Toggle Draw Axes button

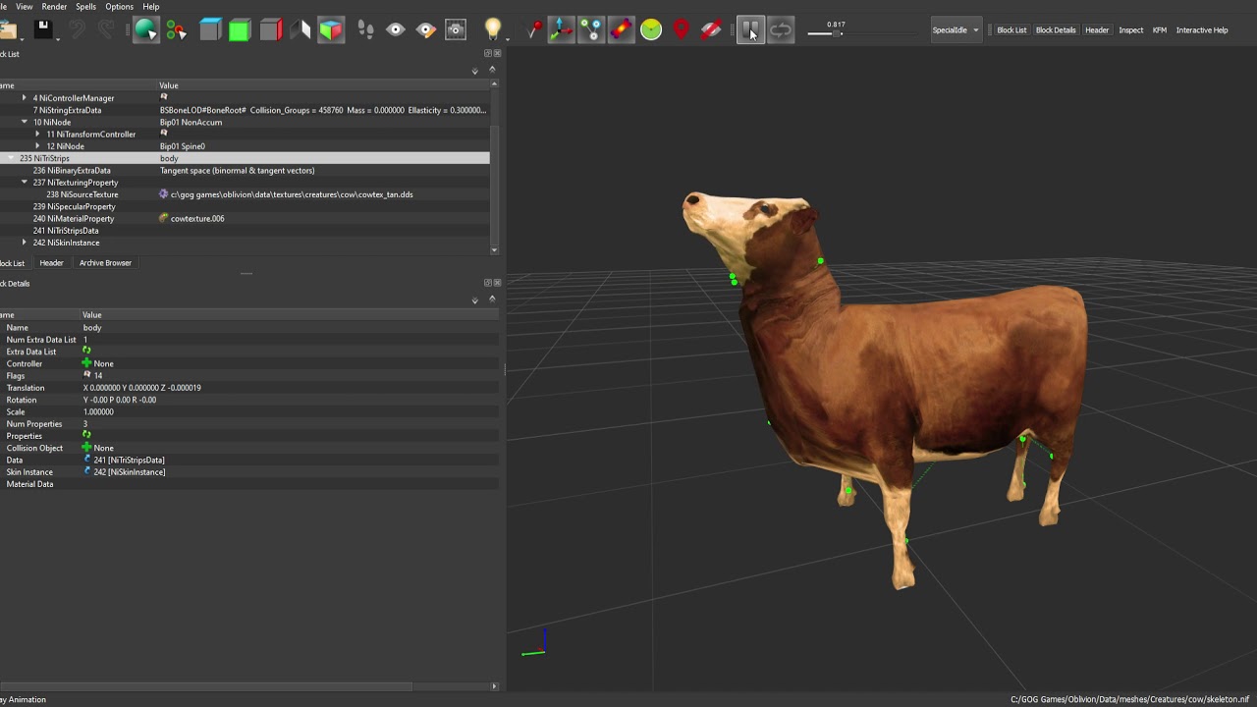click(x=561, y=30)
